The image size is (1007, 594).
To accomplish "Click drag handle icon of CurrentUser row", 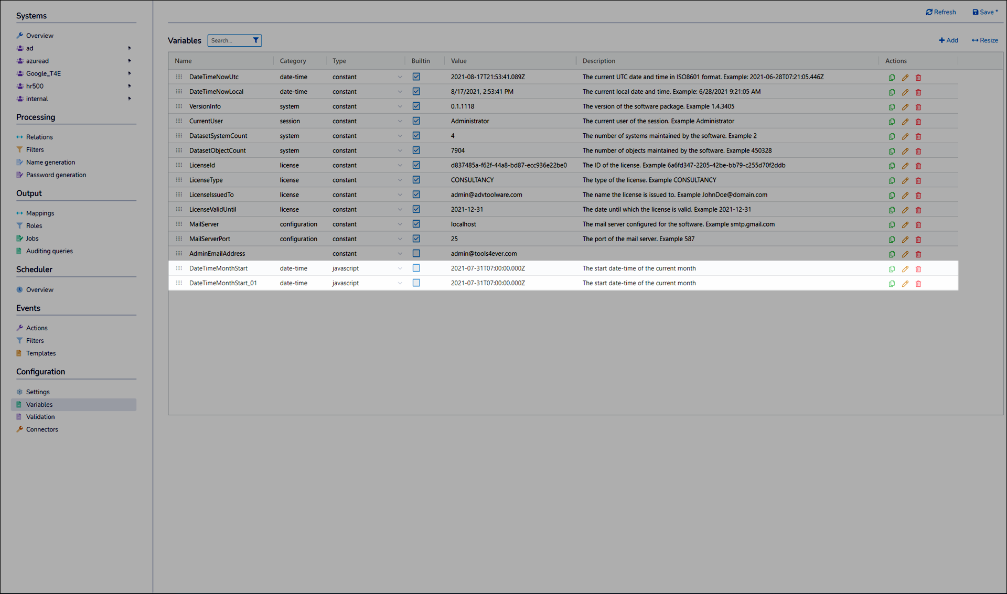I will (179, 121).
